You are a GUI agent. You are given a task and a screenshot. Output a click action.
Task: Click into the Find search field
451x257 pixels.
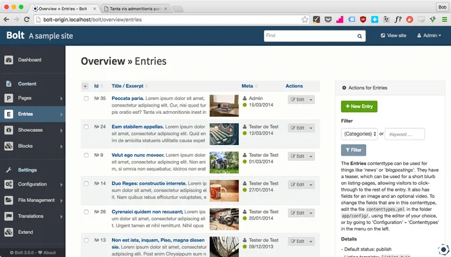click(x=310, y=36)
